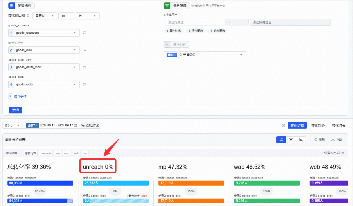
Task: Click the conversion window value field showing 10
Action: tap(67, 16)
